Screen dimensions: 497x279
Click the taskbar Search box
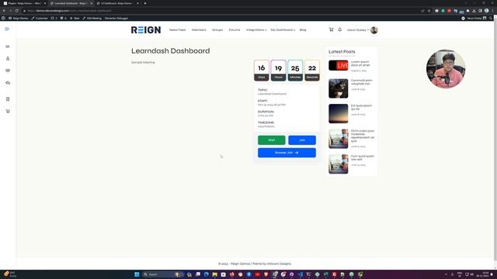click(162, 274)
